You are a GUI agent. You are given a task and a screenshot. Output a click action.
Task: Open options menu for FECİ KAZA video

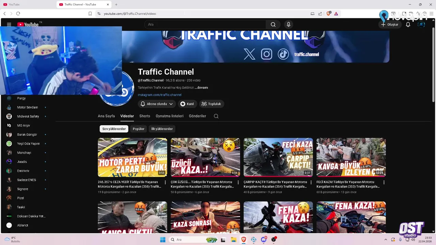384,182
